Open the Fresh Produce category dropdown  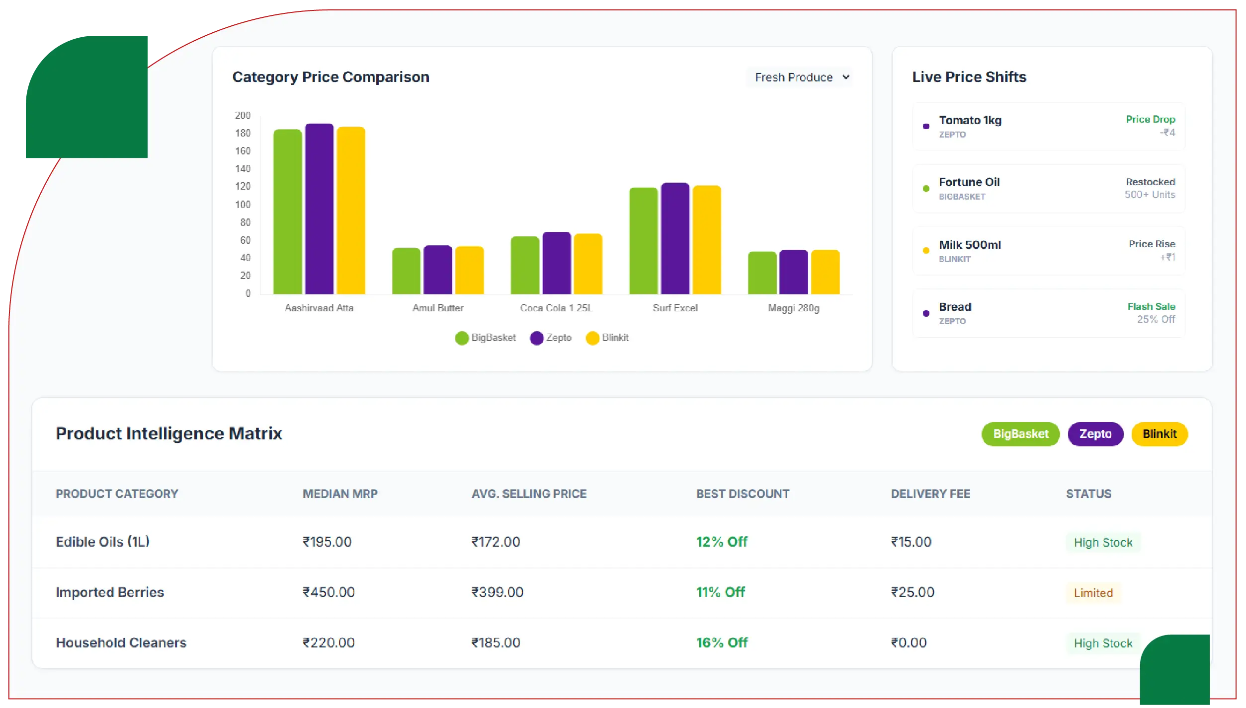(x=793, y=77)
